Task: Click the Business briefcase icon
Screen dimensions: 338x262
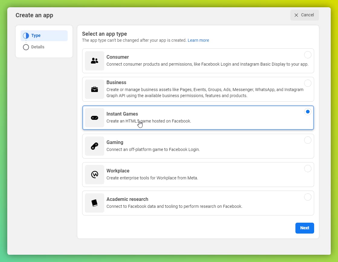Action: pyautogui.click(x=95, y=89)
